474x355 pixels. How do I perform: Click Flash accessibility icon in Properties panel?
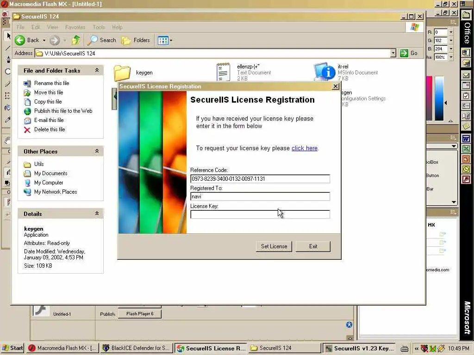[x=349, y=325]
